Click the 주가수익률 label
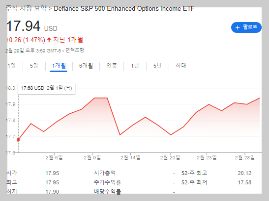The image size is (269, 201). (107, 182)
